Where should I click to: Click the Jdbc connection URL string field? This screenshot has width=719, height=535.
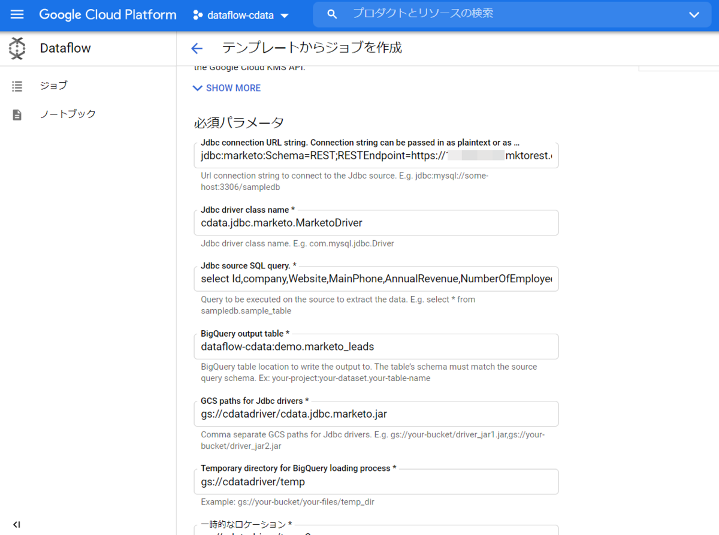click(376, 155)
